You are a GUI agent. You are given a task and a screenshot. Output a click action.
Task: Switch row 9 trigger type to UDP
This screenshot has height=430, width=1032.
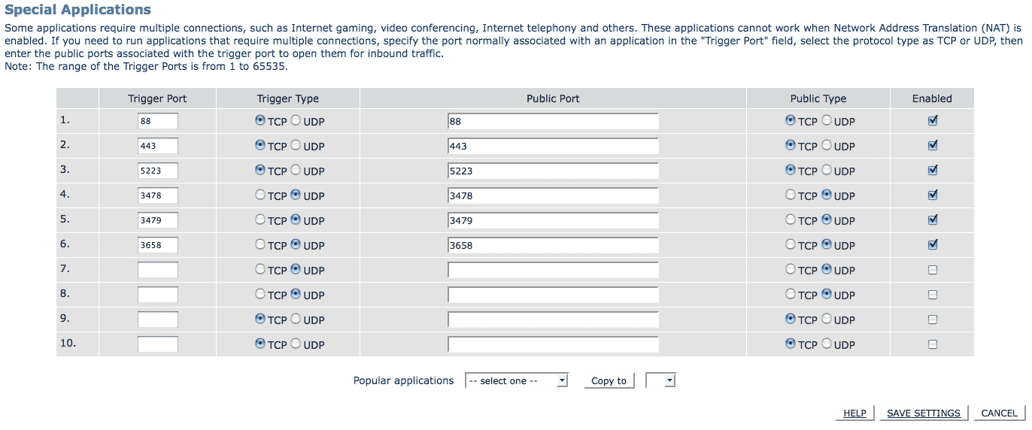click(x=296, y=319)
